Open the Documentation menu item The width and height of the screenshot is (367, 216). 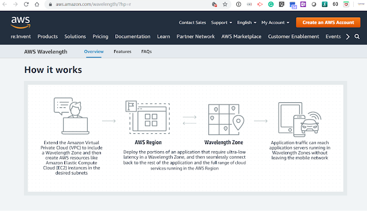(x=132, y=36)
